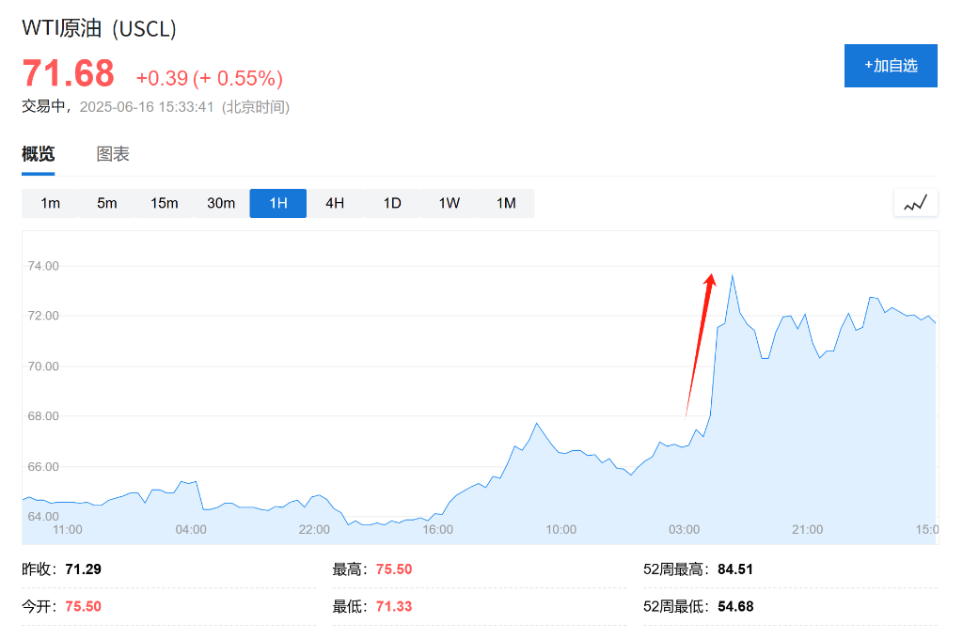
Task: Click the 74.00 price axis label
Action: pos(43,266)
